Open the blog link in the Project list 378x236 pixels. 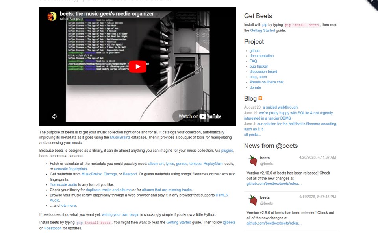pos(253,77)
